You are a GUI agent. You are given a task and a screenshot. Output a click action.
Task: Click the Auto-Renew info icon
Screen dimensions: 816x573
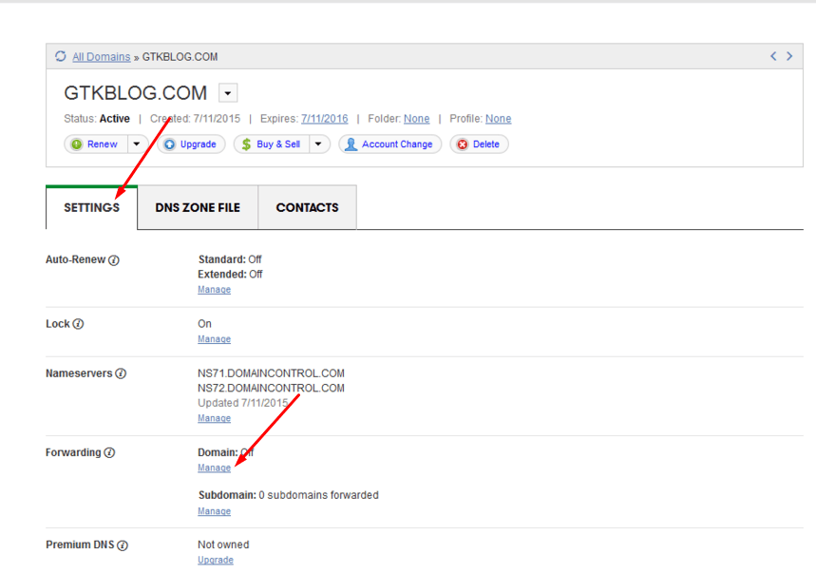[114, 260]
